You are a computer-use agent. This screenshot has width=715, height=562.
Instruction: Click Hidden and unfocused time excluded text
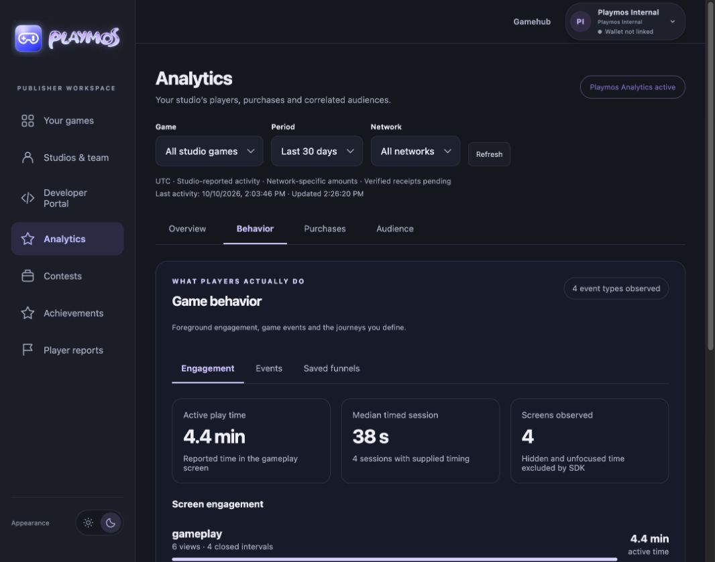[x=573, y=463]
